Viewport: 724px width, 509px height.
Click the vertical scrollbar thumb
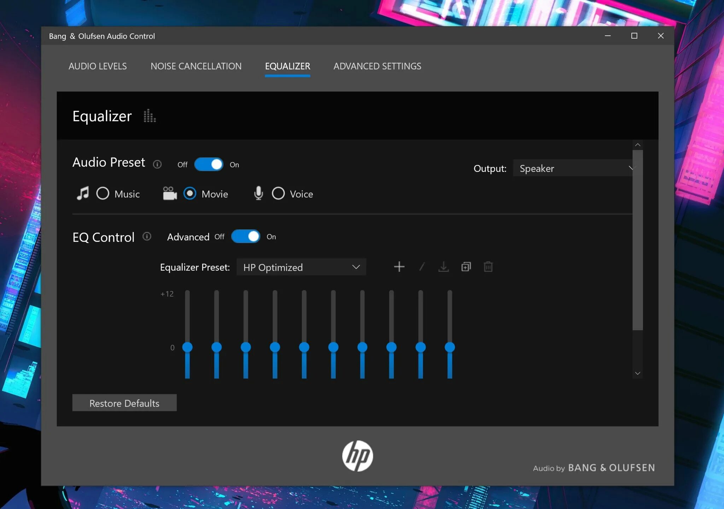[638, 240]
